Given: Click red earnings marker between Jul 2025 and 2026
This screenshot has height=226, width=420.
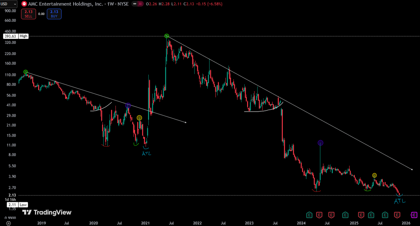Looking at the screenshot, I should pos(397,214).
